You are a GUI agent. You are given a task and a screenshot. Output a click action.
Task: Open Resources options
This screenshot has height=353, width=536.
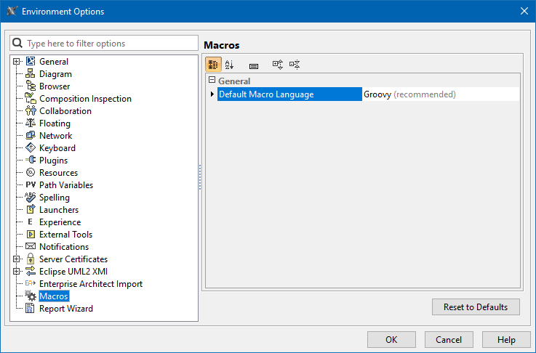58,172
